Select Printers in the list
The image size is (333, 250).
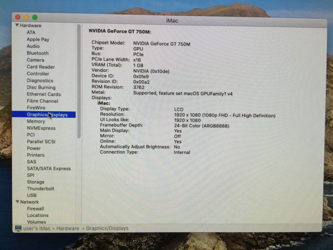[x=36, y=155]
